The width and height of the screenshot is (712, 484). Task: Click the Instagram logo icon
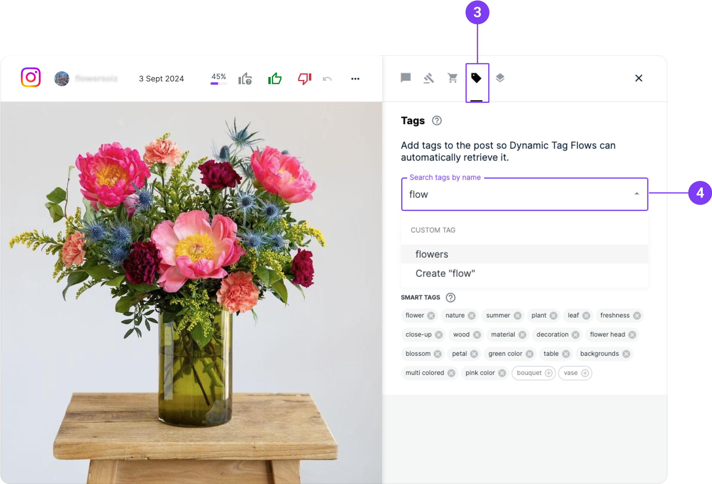point(31,78)
